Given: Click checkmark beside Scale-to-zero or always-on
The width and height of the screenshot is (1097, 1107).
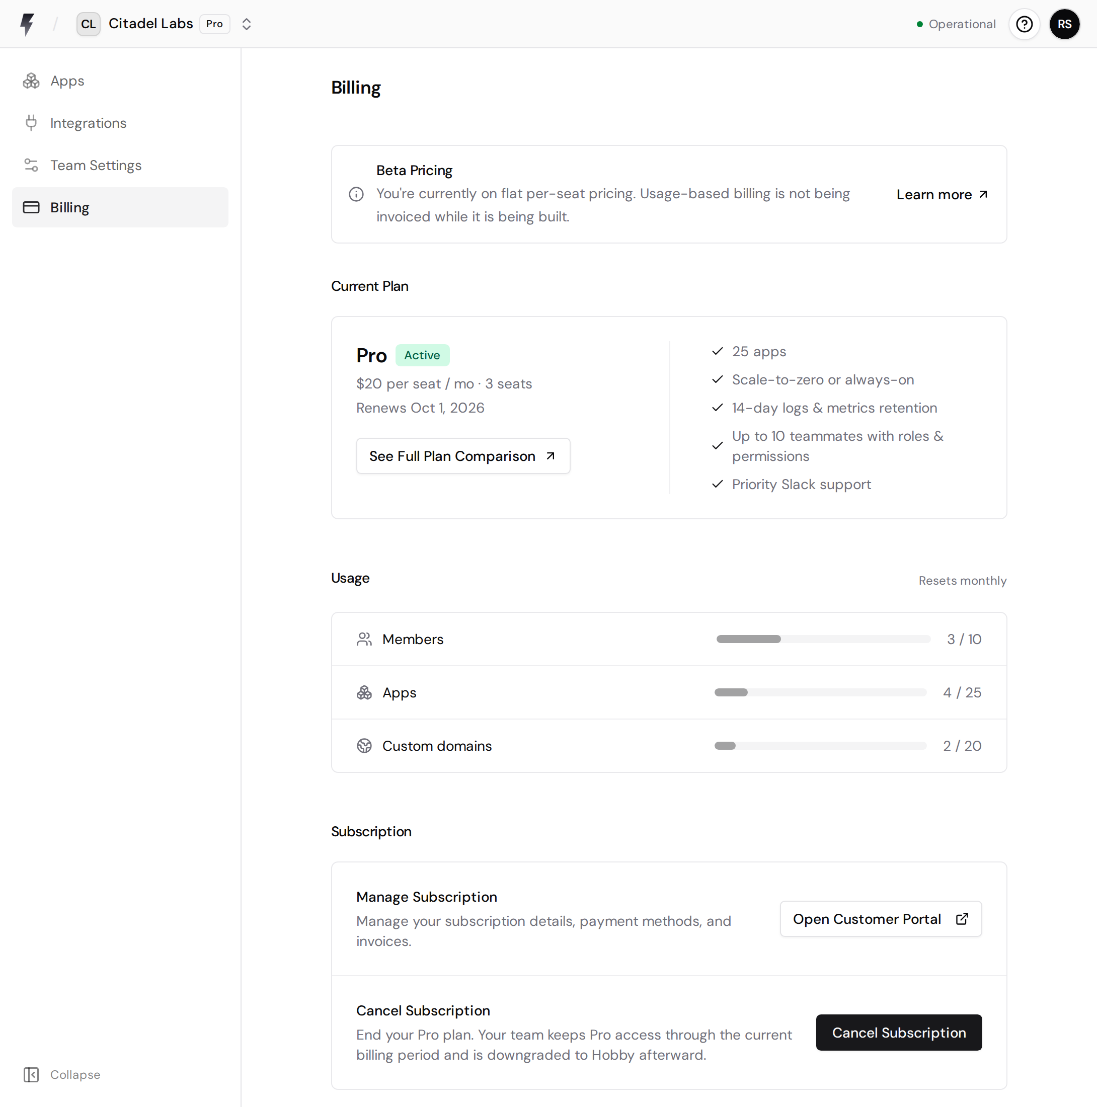Looking at the screenshot, I should 717,379.
